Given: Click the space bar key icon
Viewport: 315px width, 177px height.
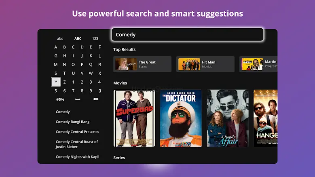Looking at the screenshot, I should [x=78, y=99].
